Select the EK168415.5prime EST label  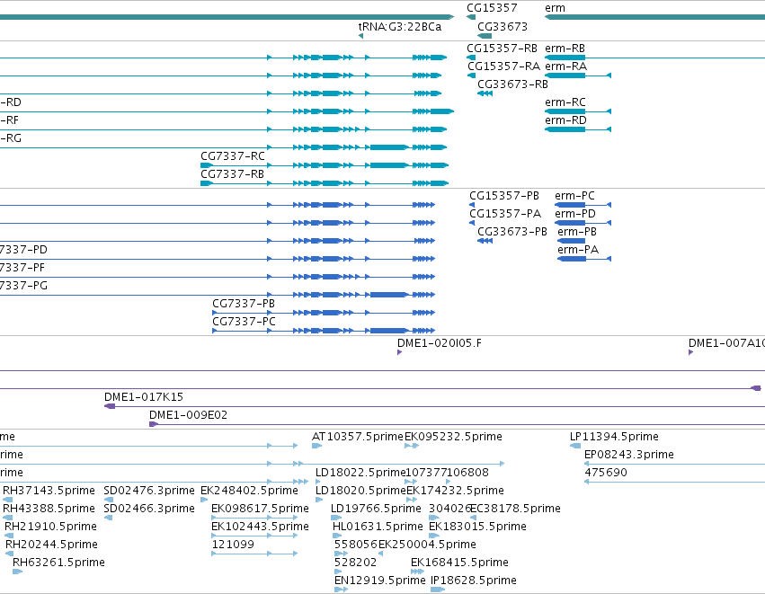[x=459, y=563]
